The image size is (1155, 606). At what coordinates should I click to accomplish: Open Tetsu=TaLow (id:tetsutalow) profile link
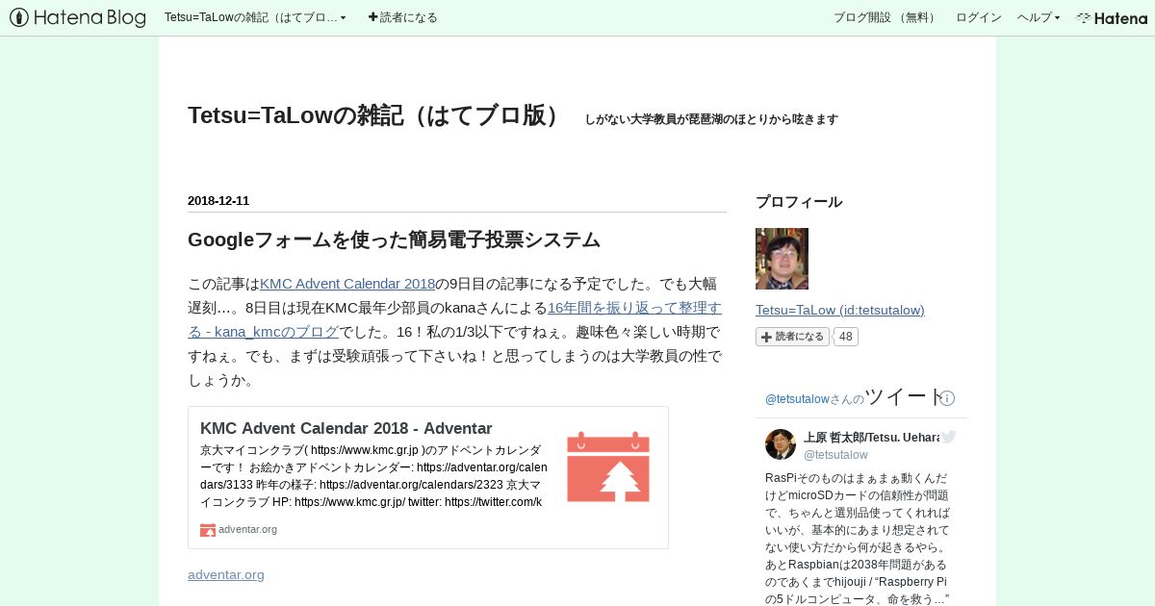coord(840,310)
